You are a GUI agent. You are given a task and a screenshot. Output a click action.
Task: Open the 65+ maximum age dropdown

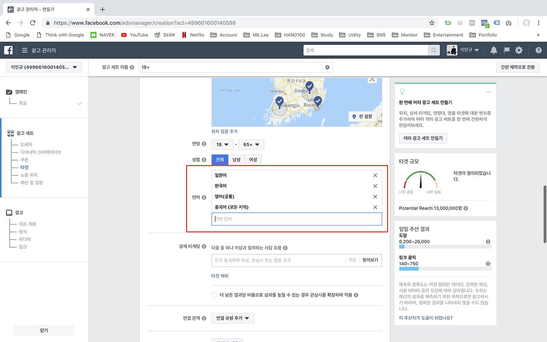pyautogui.click(x=251, y=144)
